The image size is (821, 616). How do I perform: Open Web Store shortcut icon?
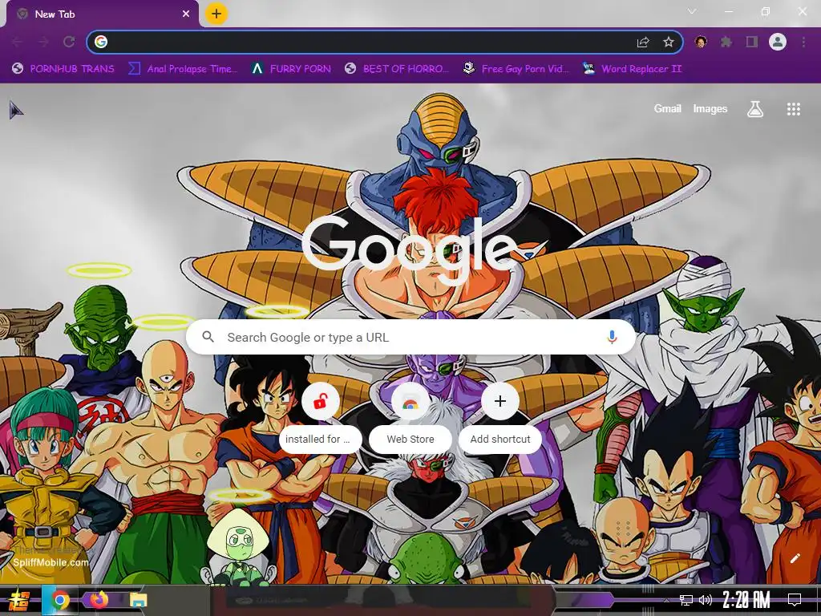pos(410,401)
